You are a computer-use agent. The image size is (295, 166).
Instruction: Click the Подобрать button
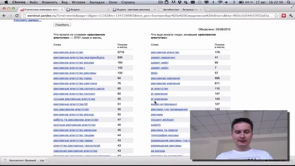click(62, 24)
